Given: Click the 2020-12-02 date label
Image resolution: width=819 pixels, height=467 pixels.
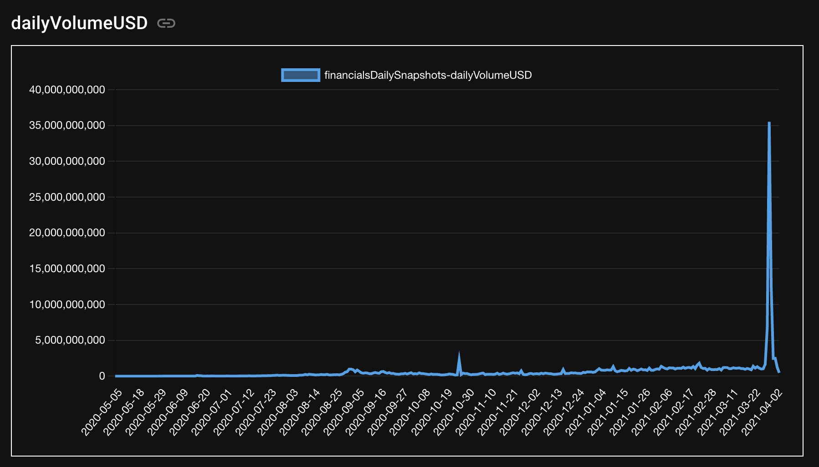Looking at the screenshot, I should [x=520, y=412].
